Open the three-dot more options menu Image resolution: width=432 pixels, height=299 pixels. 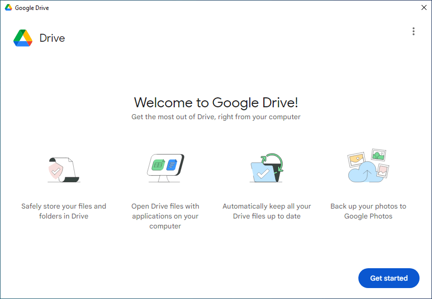(413, 31)
